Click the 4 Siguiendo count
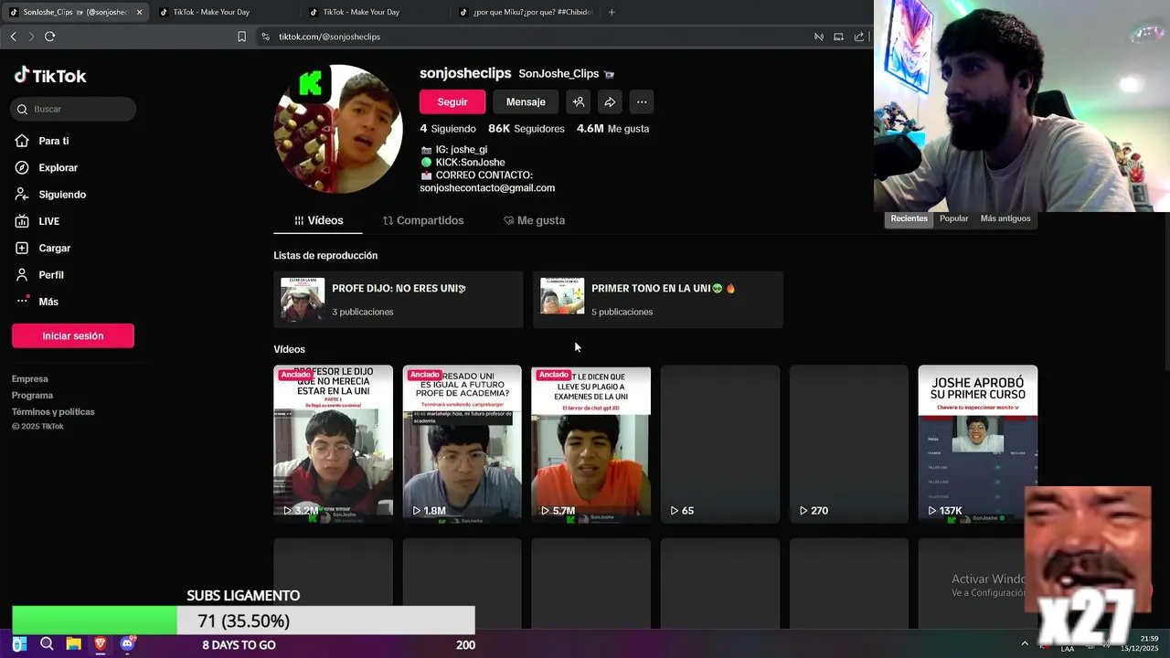The width and height of the screenshot is (1170, 658). point(448,129)
